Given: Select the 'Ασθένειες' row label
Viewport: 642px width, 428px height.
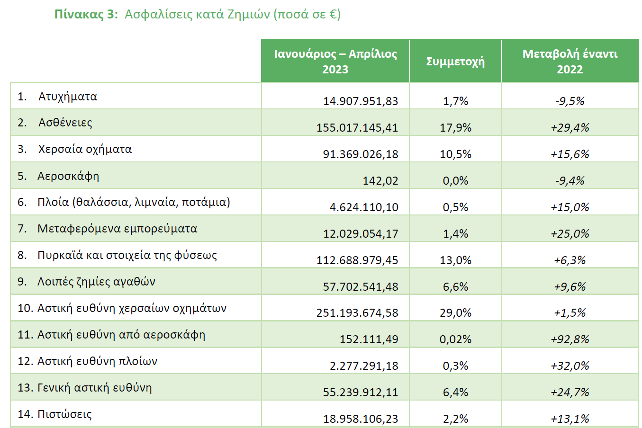Looking at the screenshot, I should (x=65, y=123).
